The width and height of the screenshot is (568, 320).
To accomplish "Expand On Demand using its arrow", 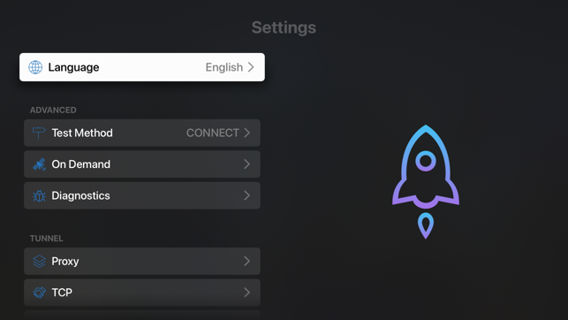I will [246, 164].
